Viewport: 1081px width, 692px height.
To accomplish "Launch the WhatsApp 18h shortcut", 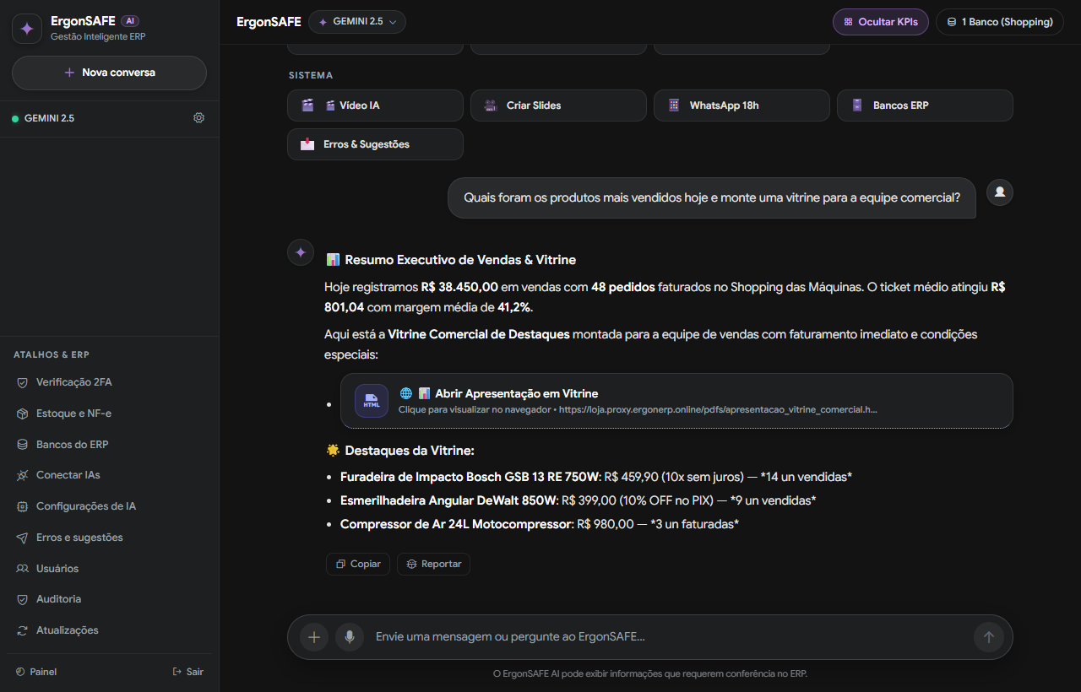I will 741,105.
